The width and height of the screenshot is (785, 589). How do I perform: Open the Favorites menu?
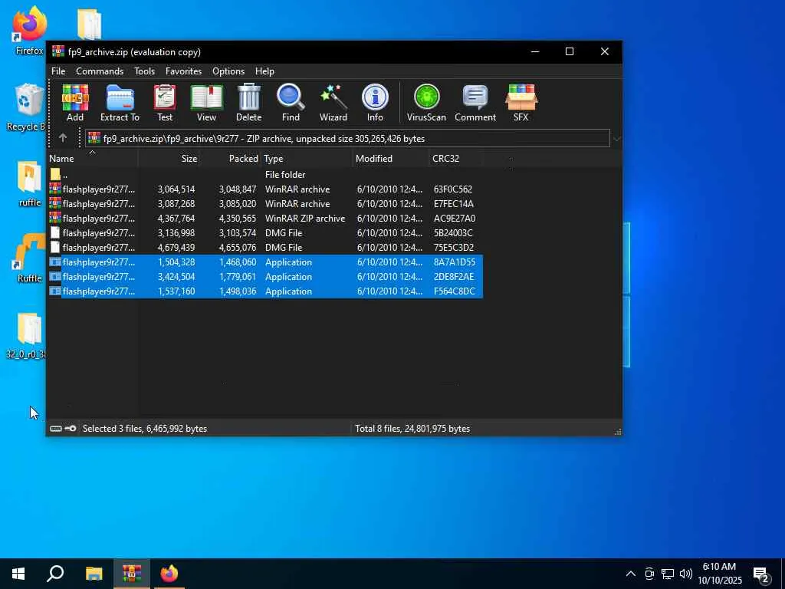coord(183,71)
